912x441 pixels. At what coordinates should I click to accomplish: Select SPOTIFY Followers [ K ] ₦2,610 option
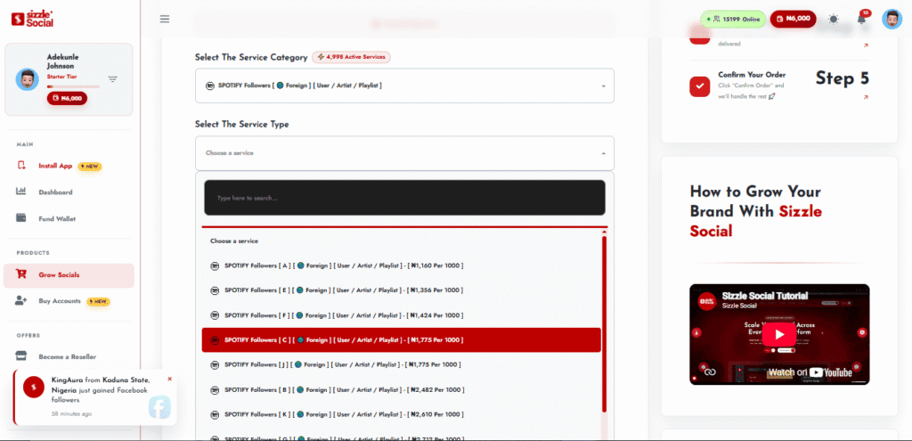pyautogui.click(x=402, y=414)
